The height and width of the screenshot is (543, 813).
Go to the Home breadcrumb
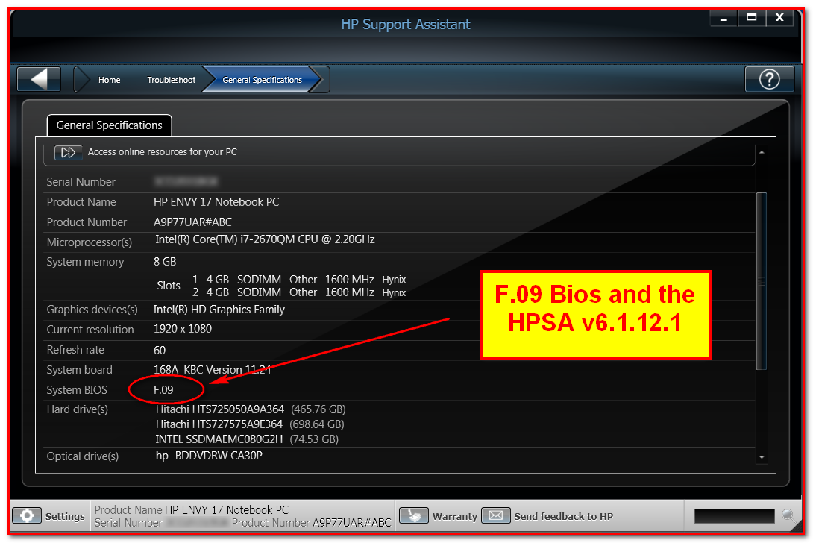pos(109,78)
